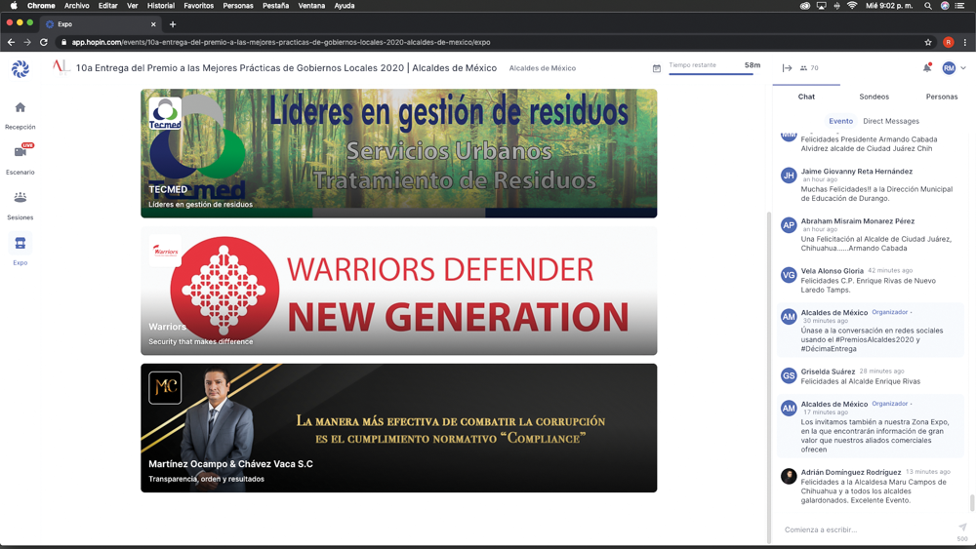Click the Warriors small logo badge
Viewport: 976px width, 549px height.
[165, 251]
